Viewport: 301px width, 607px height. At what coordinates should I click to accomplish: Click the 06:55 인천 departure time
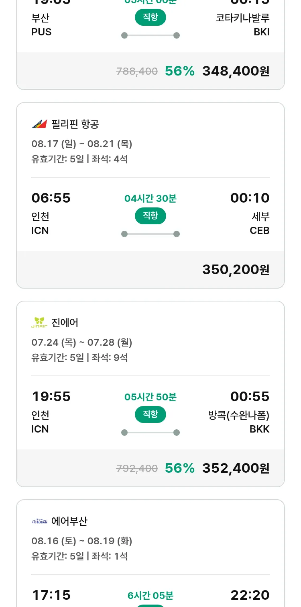point(51,198)
